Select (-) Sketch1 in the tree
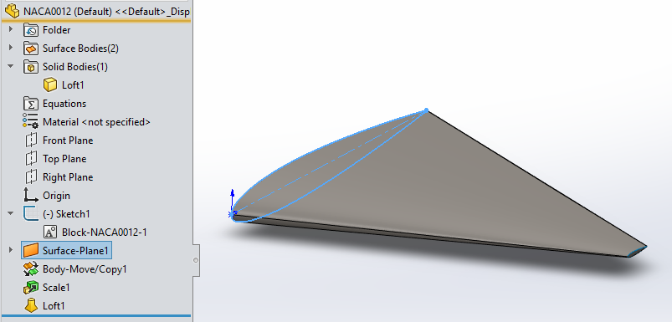The height and width of the screenshot is (322, 672). pos(66,213)
